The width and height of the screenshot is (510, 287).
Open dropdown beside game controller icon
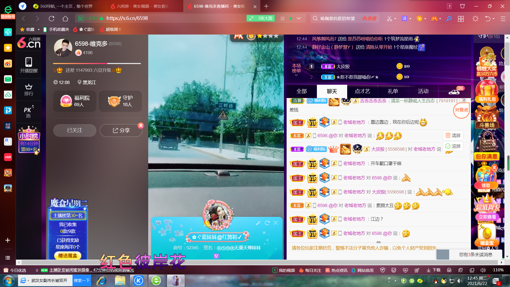click(440, 19)
